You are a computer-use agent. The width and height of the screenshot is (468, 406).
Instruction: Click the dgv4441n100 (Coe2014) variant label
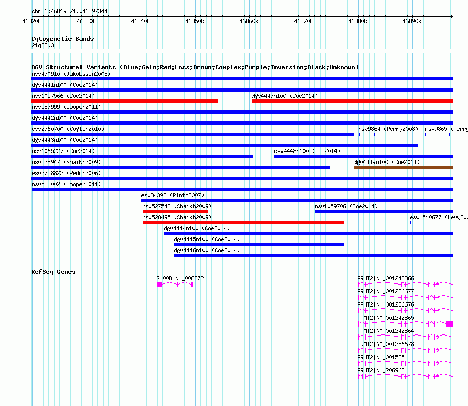[x=65, y=85]
